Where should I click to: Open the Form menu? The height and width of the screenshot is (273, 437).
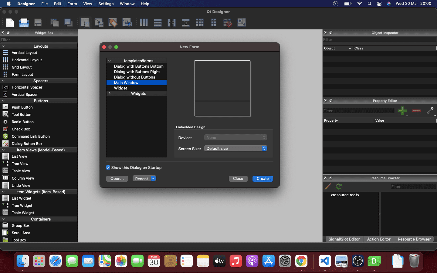[72, 4]
